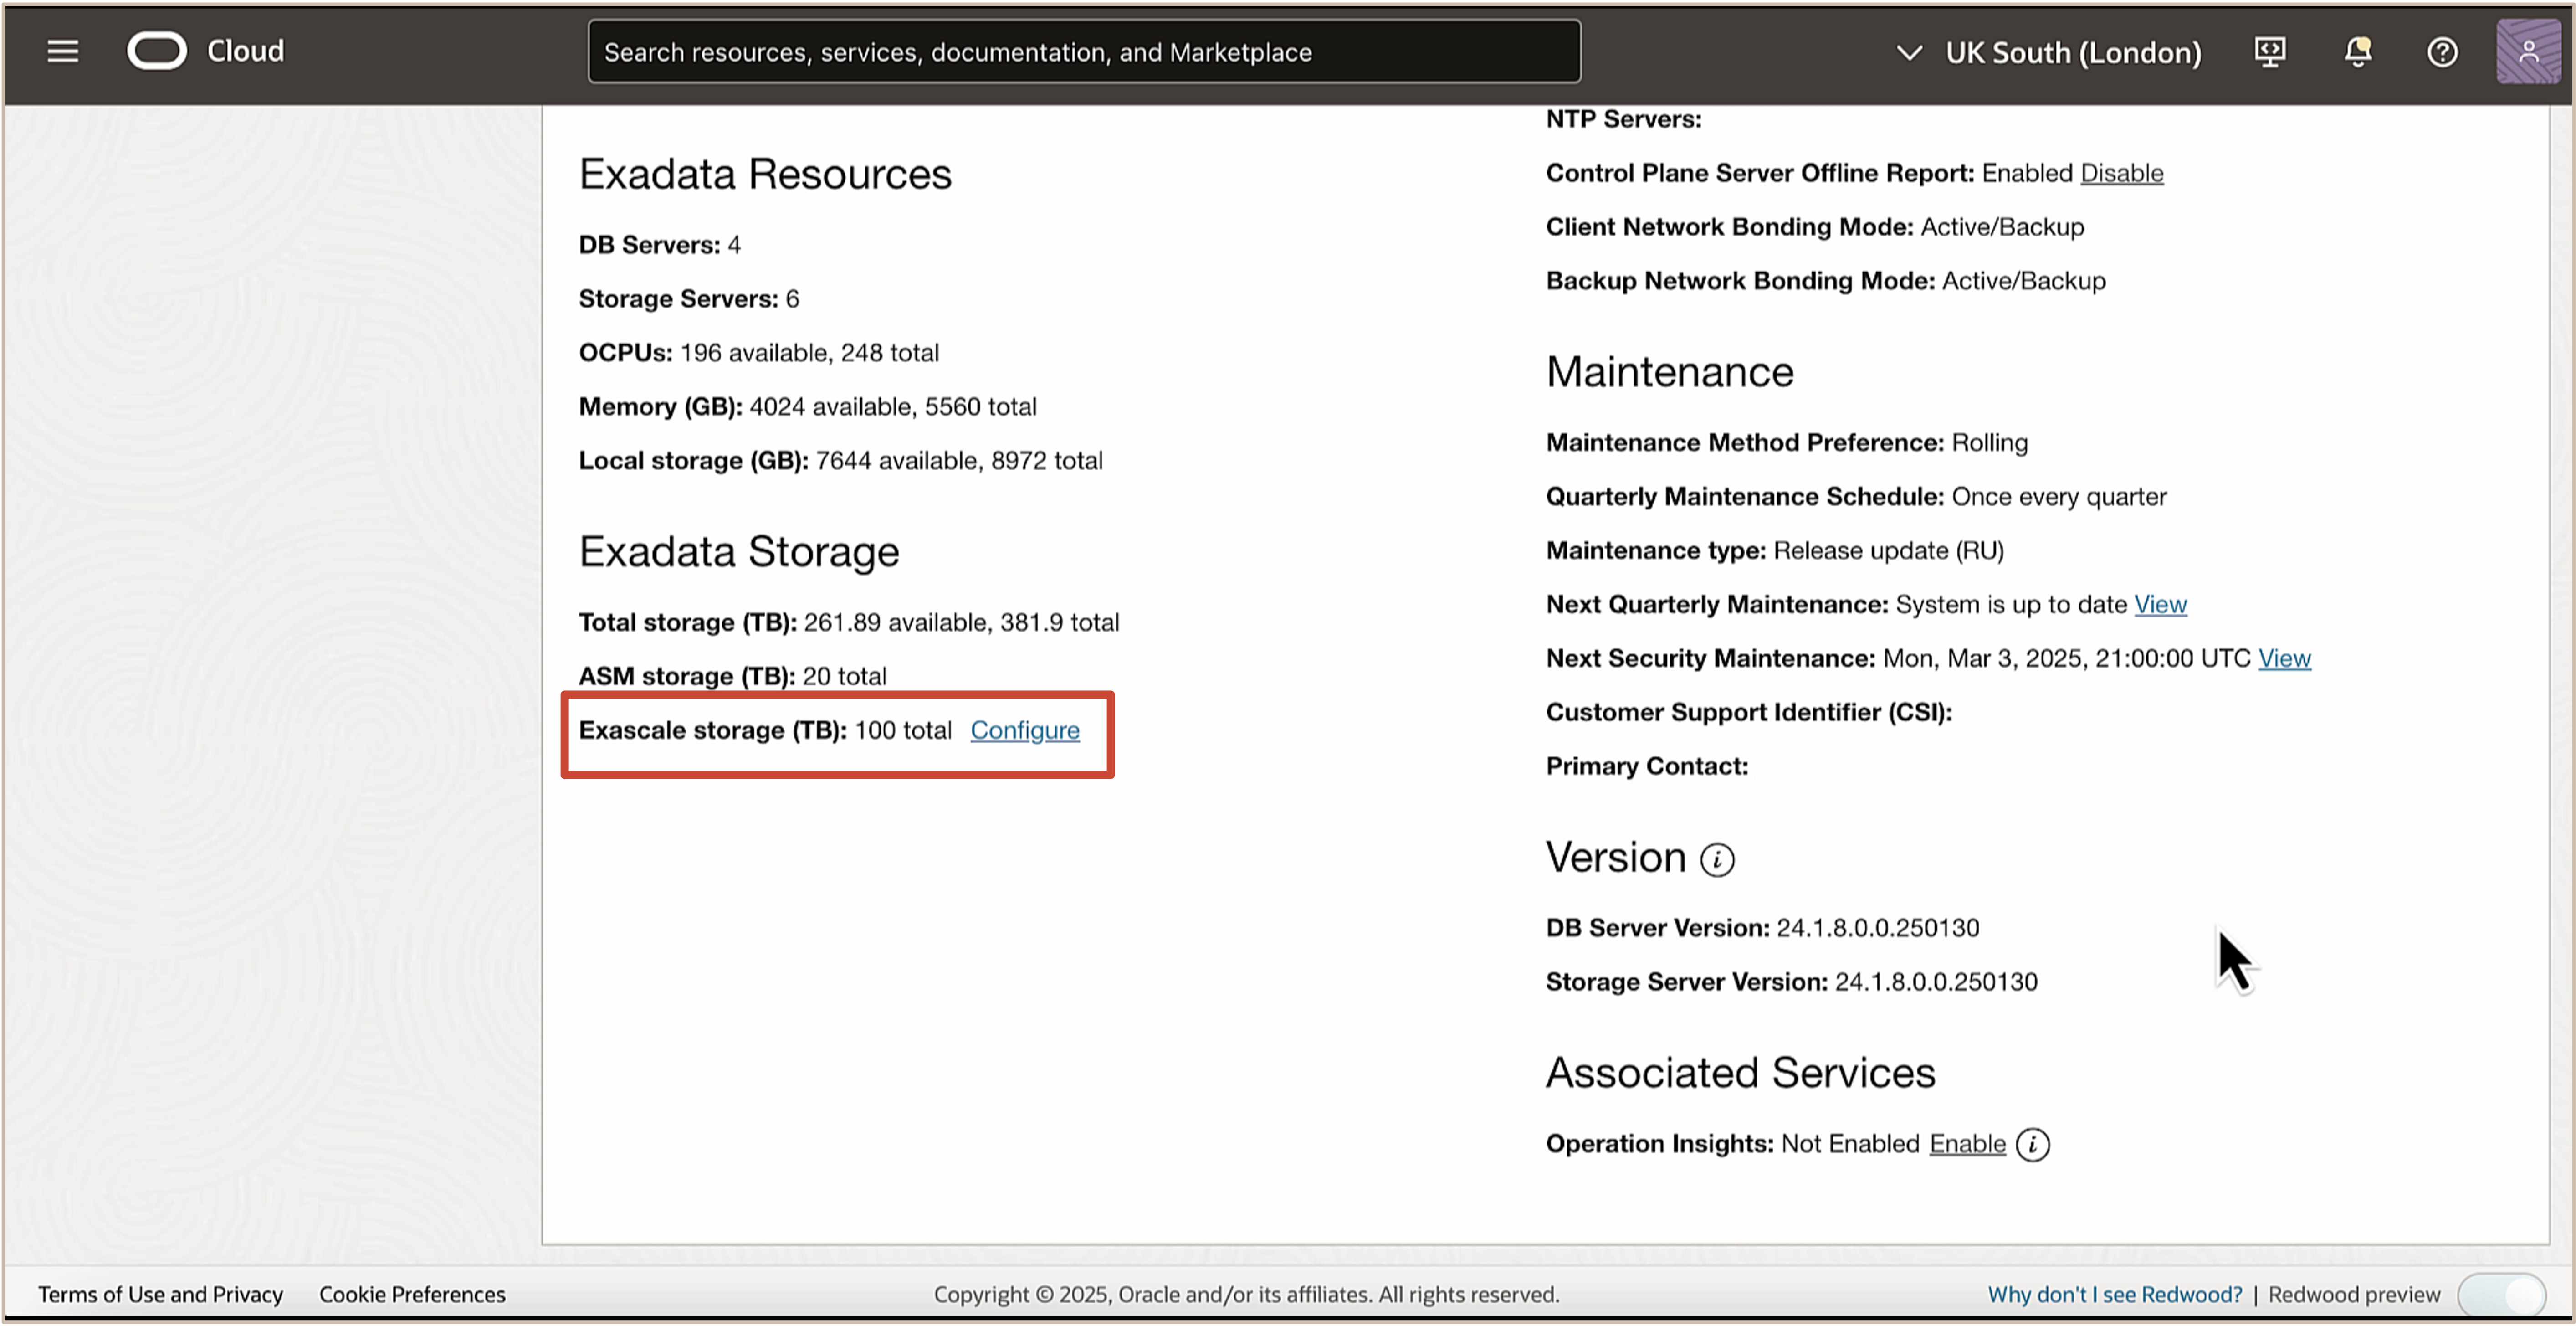Viewport: 2576px width, 1326px height.
Task: Expand the UK South (London) region selector
Action: click(x=2072, y=52)
